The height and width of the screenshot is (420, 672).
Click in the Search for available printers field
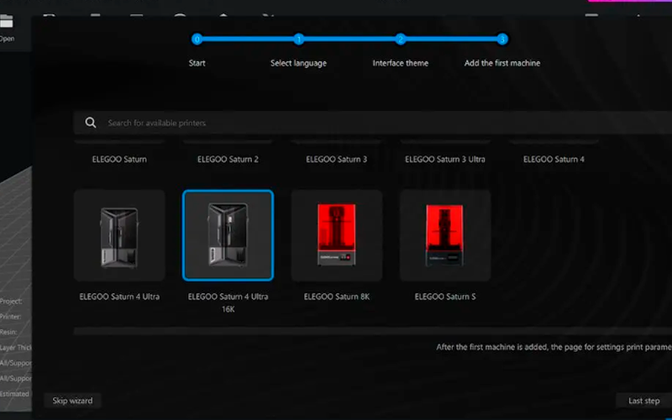click(x=373, y=123)
